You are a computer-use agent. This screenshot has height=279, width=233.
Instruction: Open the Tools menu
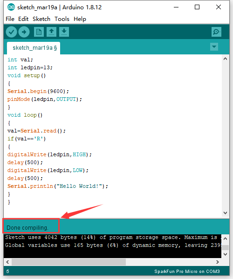pos(62,19)
